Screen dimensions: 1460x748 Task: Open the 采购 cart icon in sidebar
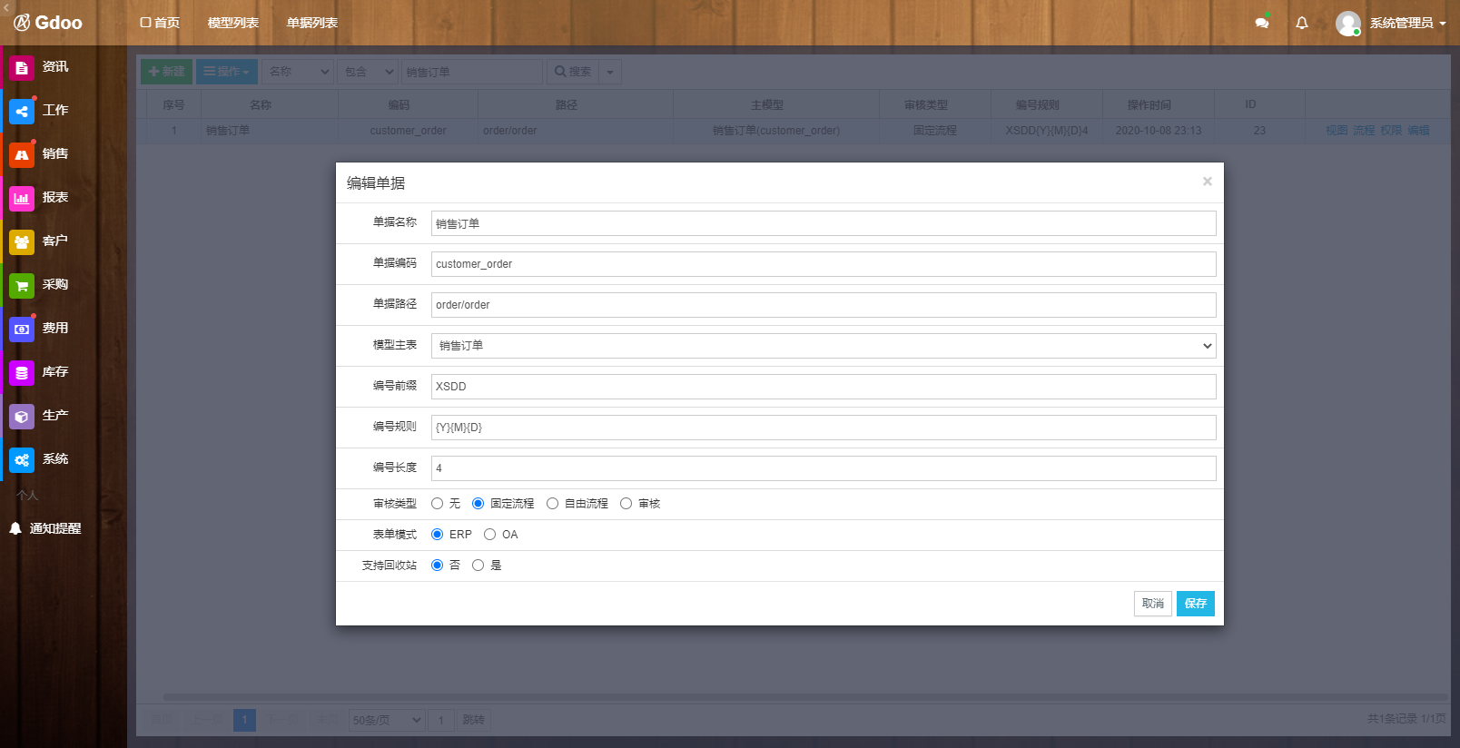(22, 286)
